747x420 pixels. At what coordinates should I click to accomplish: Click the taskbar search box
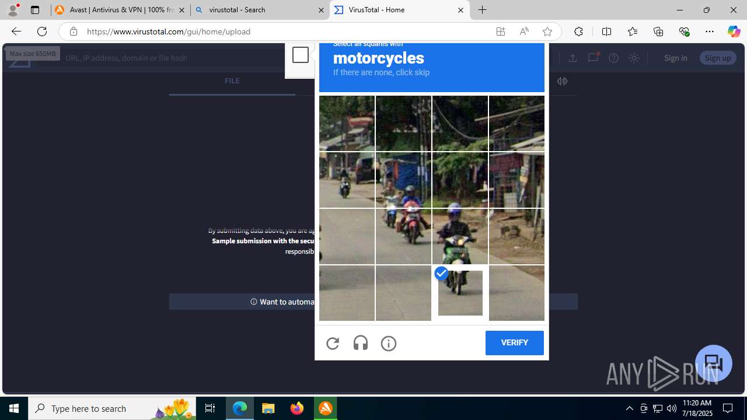(x=111, y=408)
